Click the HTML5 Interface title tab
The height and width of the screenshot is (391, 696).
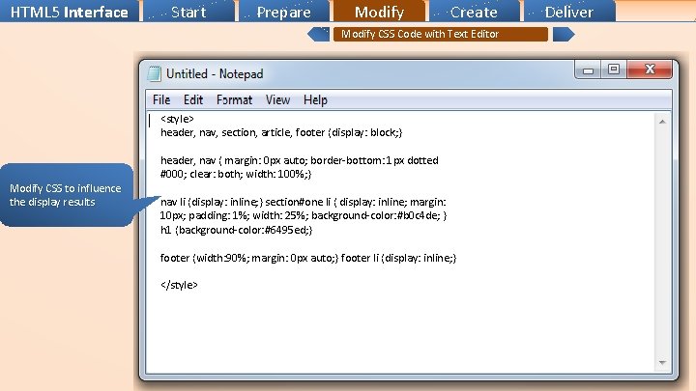click(70, 12)
